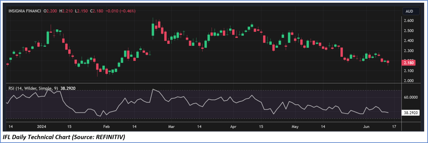This screenshot has width=428, height=143.
Task: Select the 2.000 price axis label
Action: click(x=408, y=81)
